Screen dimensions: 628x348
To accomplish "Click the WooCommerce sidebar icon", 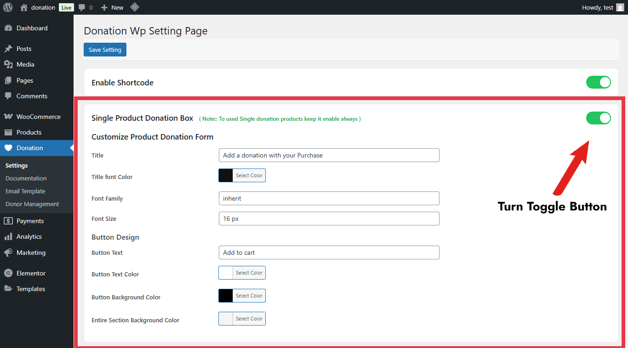I will coord(8,117).
